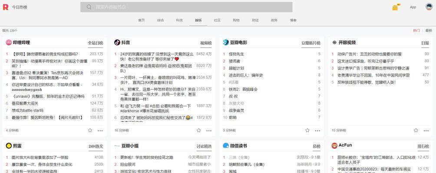Open the 视频榜 list selector
The width and height of the screenshot is (436, 173).
tap(206, 43)
